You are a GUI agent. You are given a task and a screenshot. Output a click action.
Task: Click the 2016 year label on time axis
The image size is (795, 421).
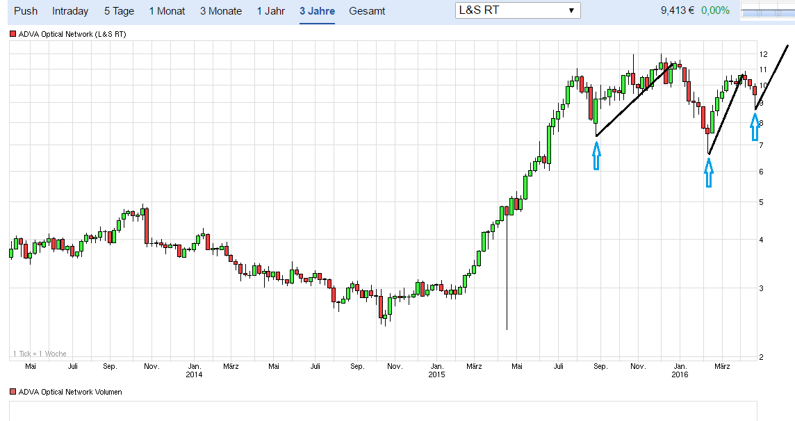click(680, 374)
